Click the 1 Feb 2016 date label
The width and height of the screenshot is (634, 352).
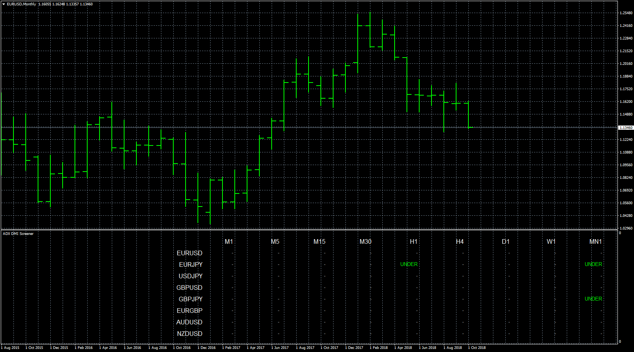[x=84, y=348]
